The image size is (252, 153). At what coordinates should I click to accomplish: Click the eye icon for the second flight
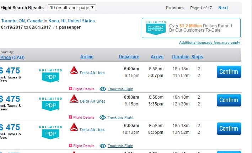point(103,118)
